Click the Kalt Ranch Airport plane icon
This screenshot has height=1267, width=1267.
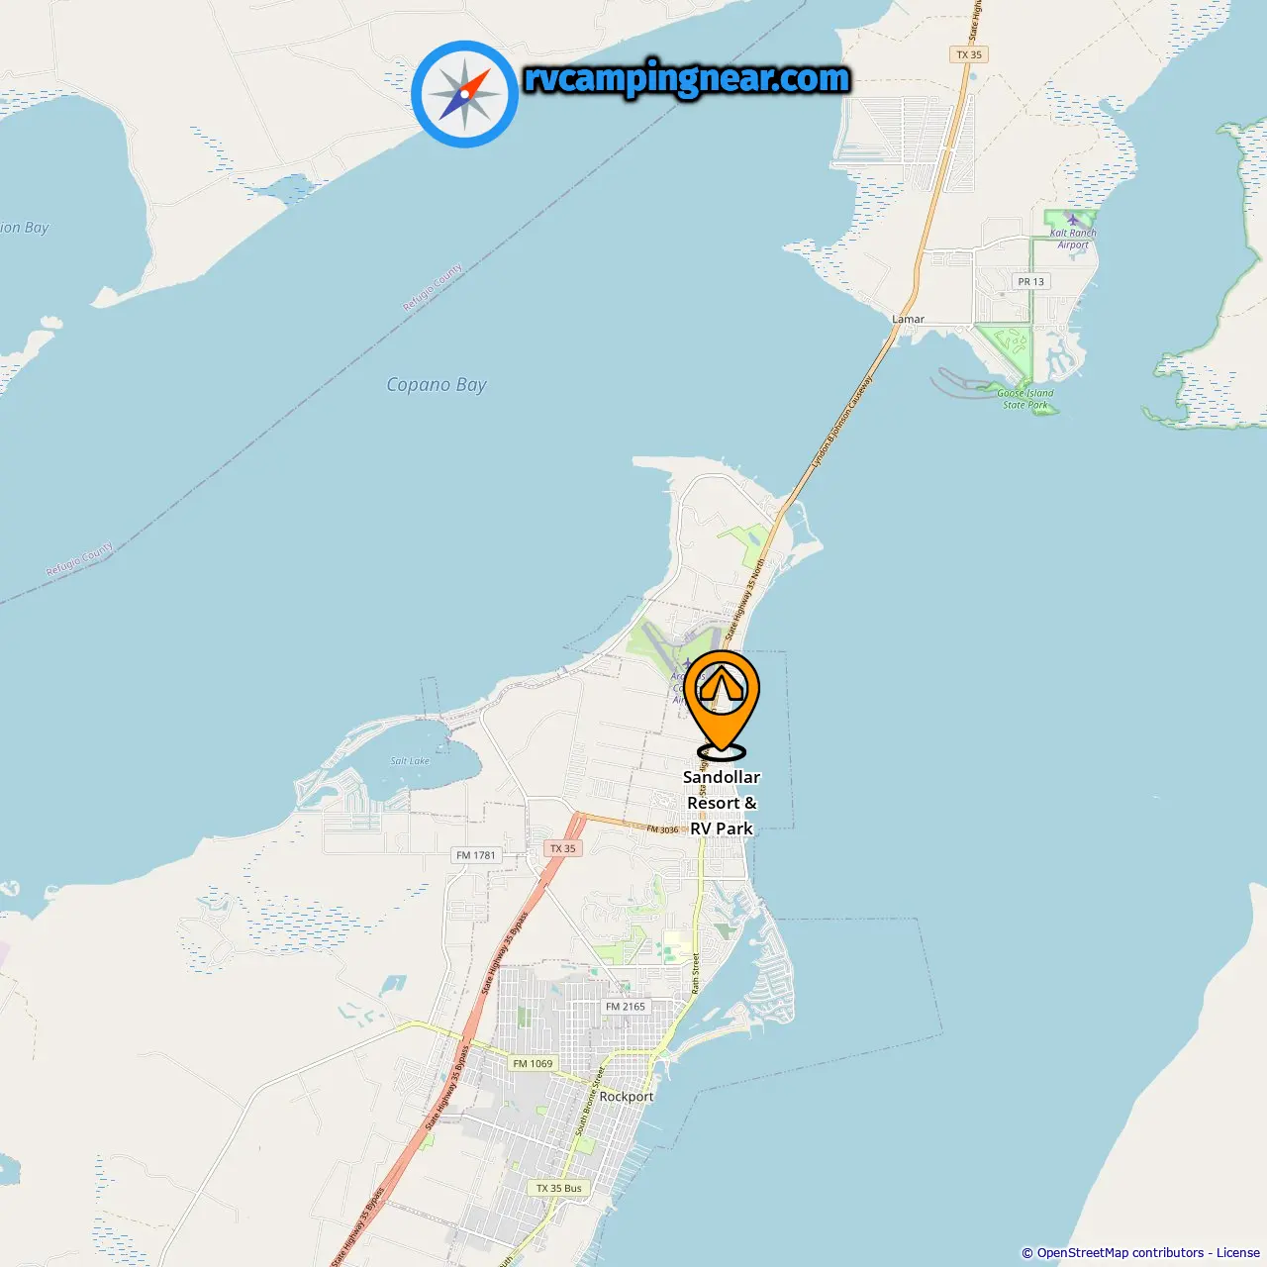(x=1073, y=220)
